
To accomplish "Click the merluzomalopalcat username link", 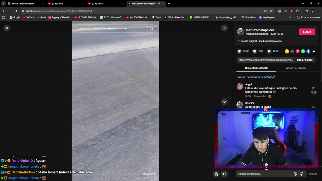I will 260,30.
